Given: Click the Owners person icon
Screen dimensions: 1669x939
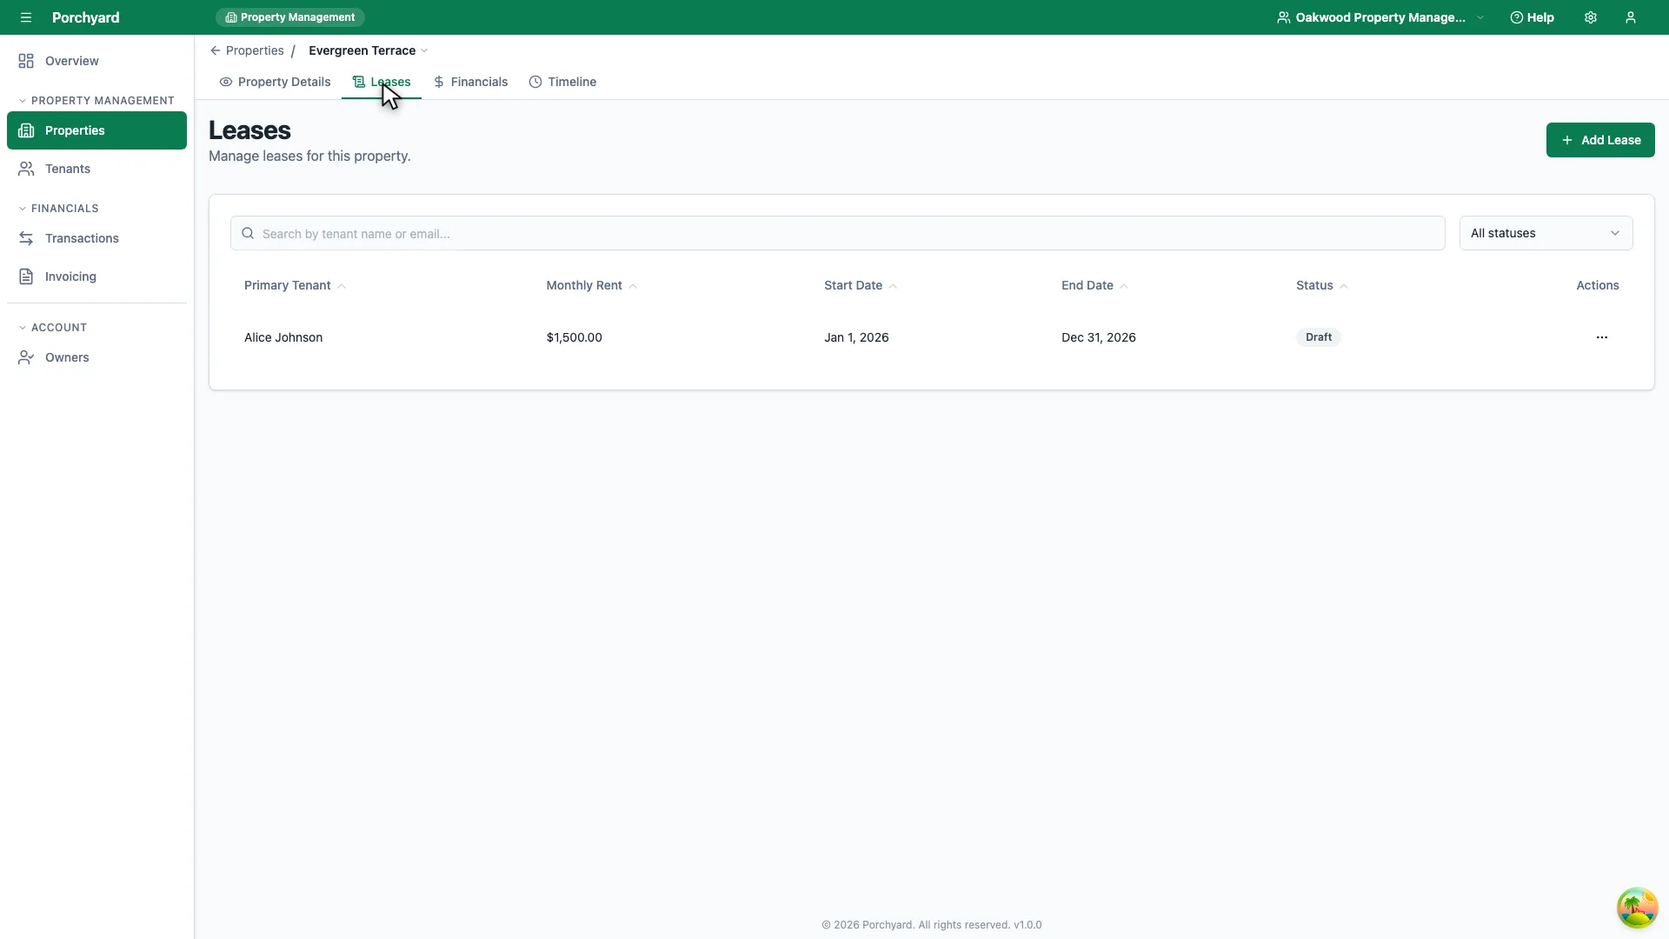Looking at the screenshot, I should pos(26,357).
